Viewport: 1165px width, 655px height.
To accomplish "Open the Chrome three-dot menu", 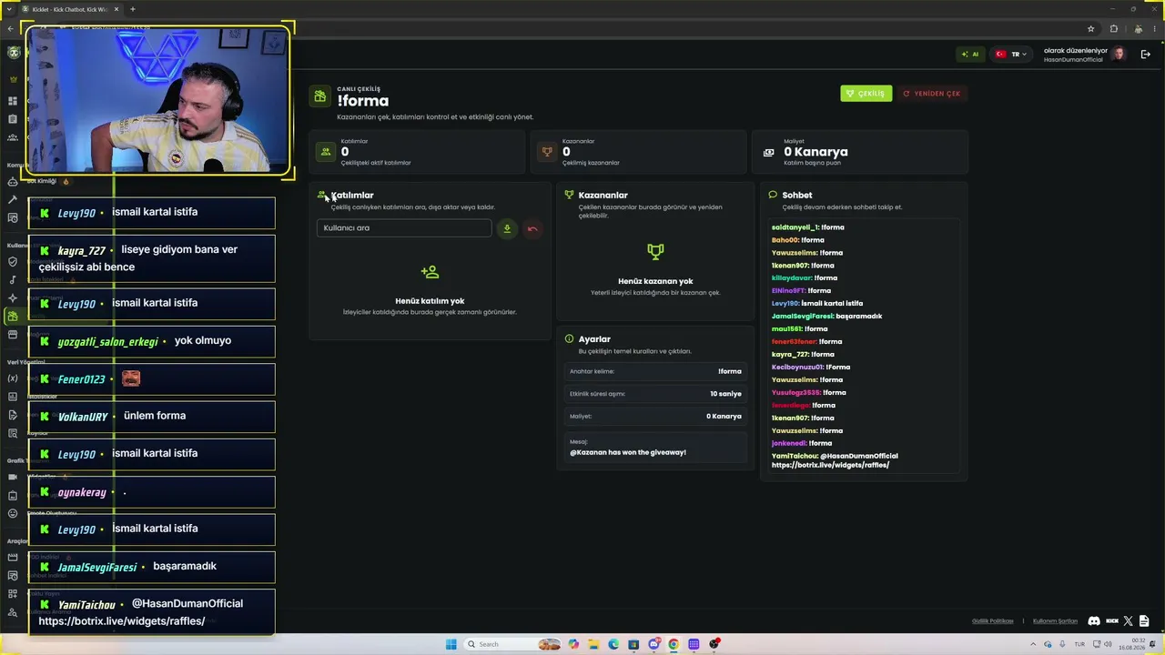I will click(1153, 29).
